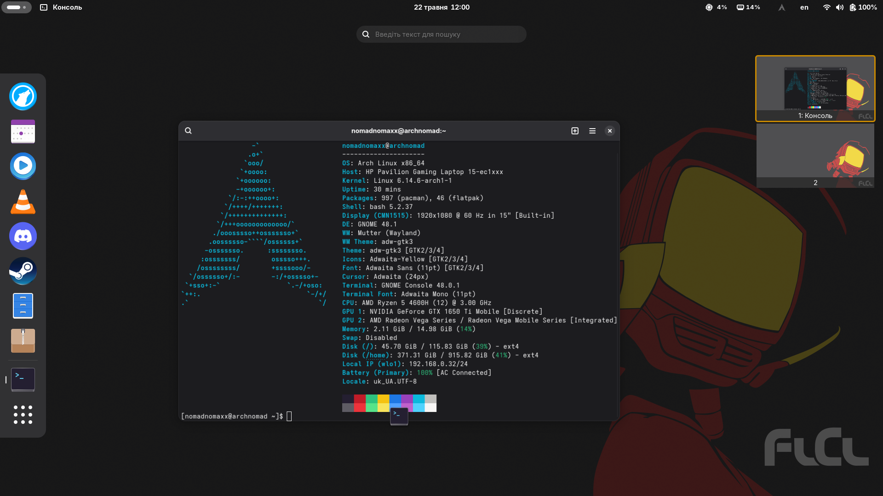This screenshot has height=496, width=883.
Task: Click the search field in overview
Action: tap(441, 34)
